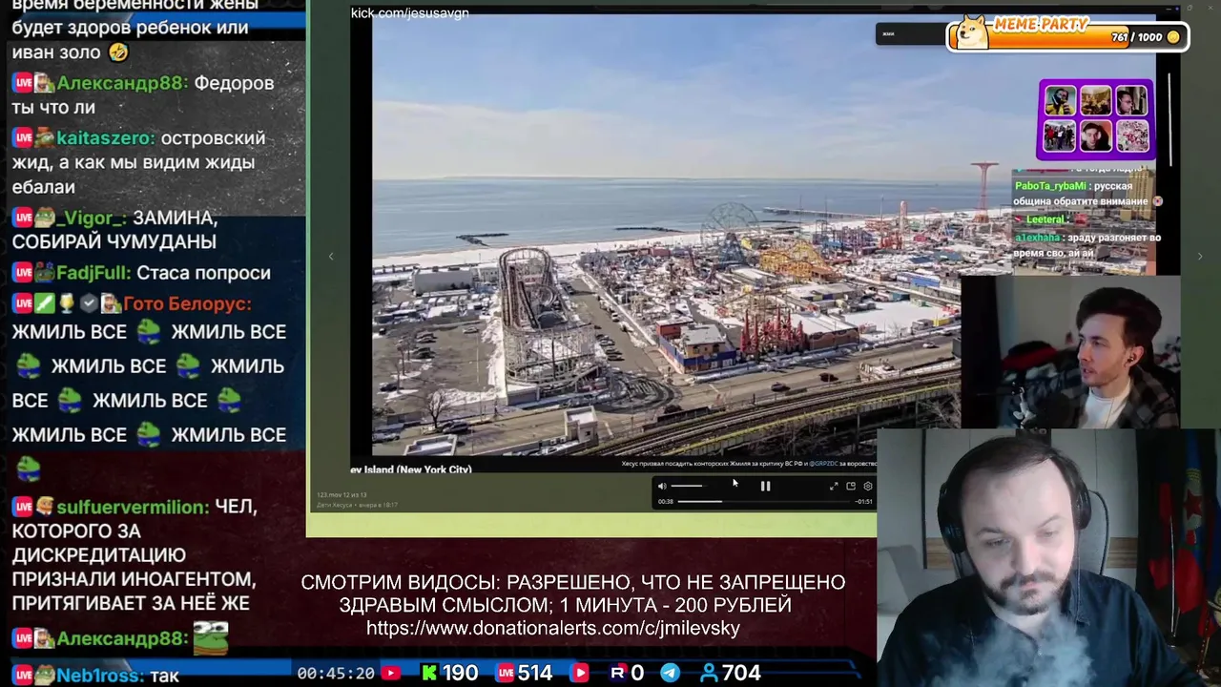Pause the playing video
This screenshot has width=1221, height=687.
[x=765, y=487]
